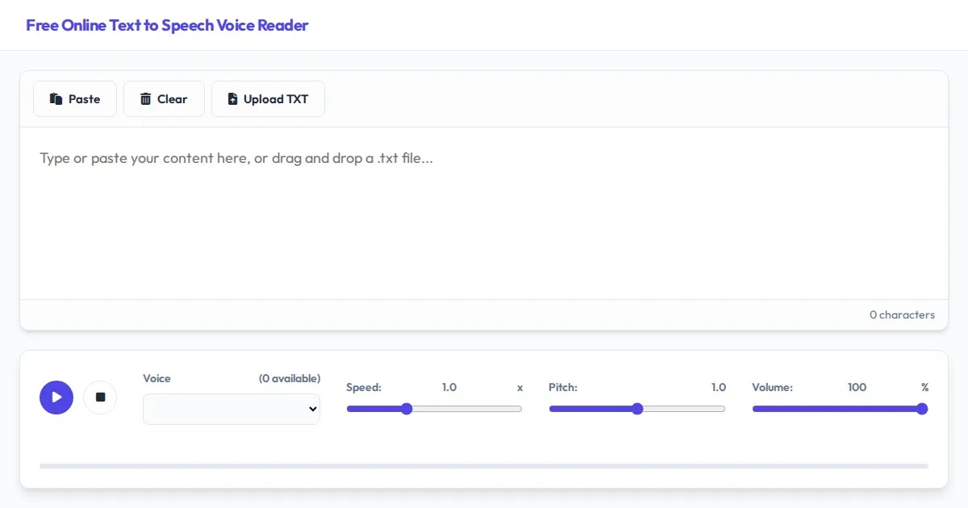Click the clipboard icon on the Paste button
The width and height of the screenshot is (968, 508).
pyautogui.click(x=56, y=99)
